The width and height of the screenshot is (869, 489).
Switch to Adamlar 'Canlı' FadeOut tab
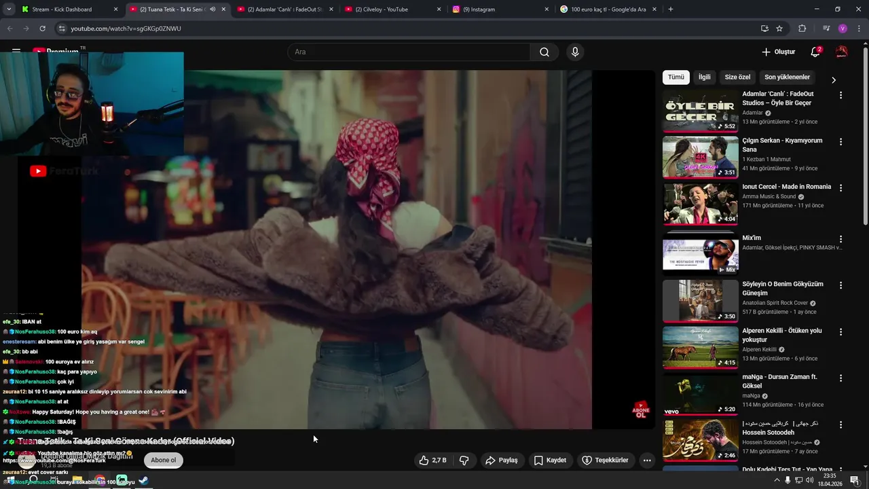(285, 10)
